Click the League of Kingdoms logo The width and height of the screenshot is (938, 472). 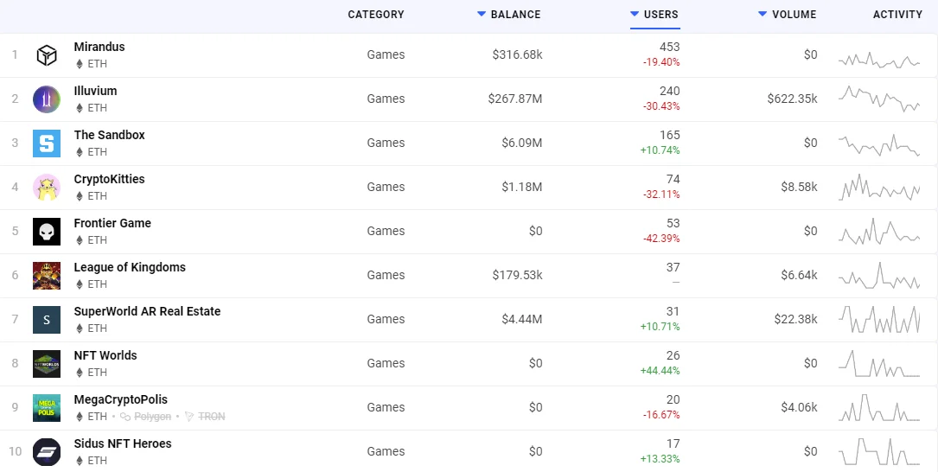[x=47, y=275]
